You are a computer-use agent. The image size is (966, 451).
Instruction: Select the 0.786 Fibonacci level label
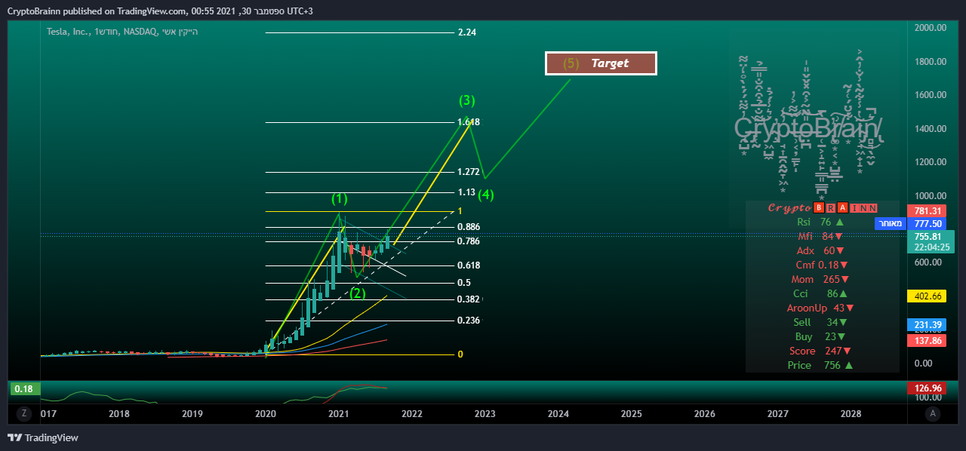pos(469,241)
